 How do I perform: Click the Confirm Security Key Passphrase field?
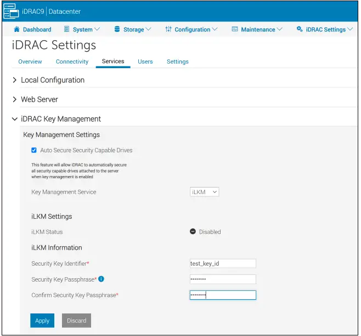[223, 295]
